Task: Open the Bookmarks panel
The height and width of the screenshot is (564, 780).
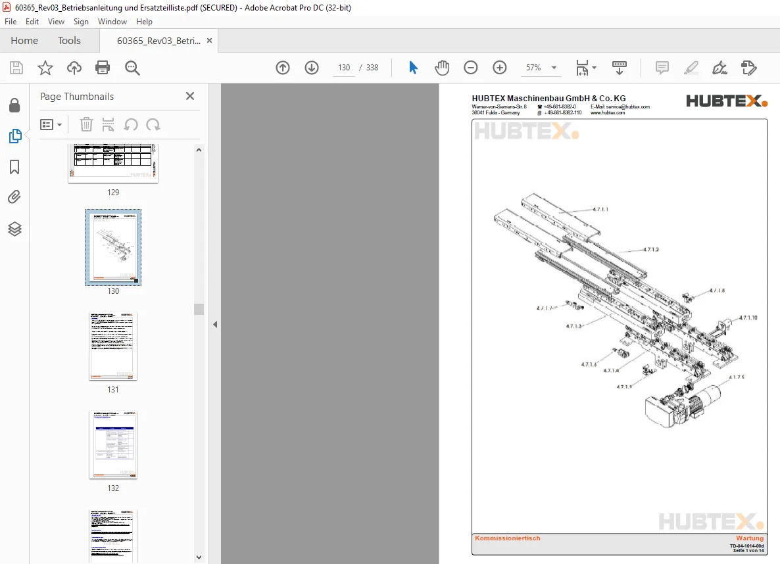Action: 14,167
